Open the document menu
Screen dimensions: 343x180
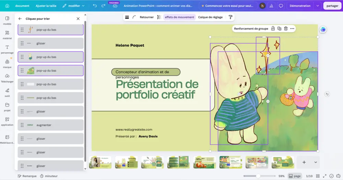(x=22, y=6)
